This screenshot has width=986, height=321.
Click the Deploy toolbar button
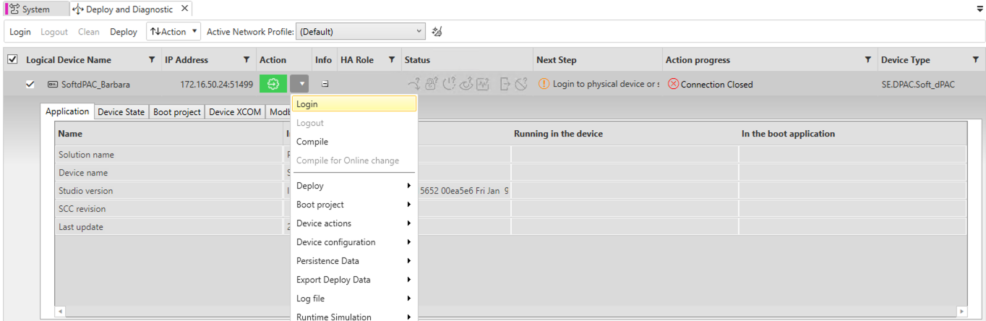click(x=124, y=32)
